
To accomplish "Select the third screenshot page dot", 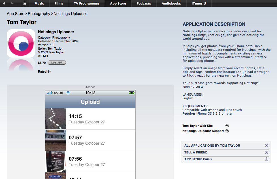I will [x=92, y=87].
